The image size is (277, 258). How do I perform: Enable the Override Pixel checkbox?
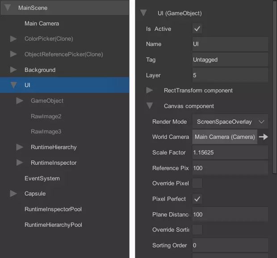point(197,183)
